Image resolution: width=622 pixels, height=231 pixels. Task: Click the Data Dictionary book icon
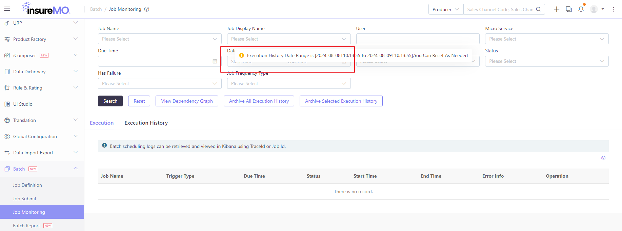tap(7, 72)
